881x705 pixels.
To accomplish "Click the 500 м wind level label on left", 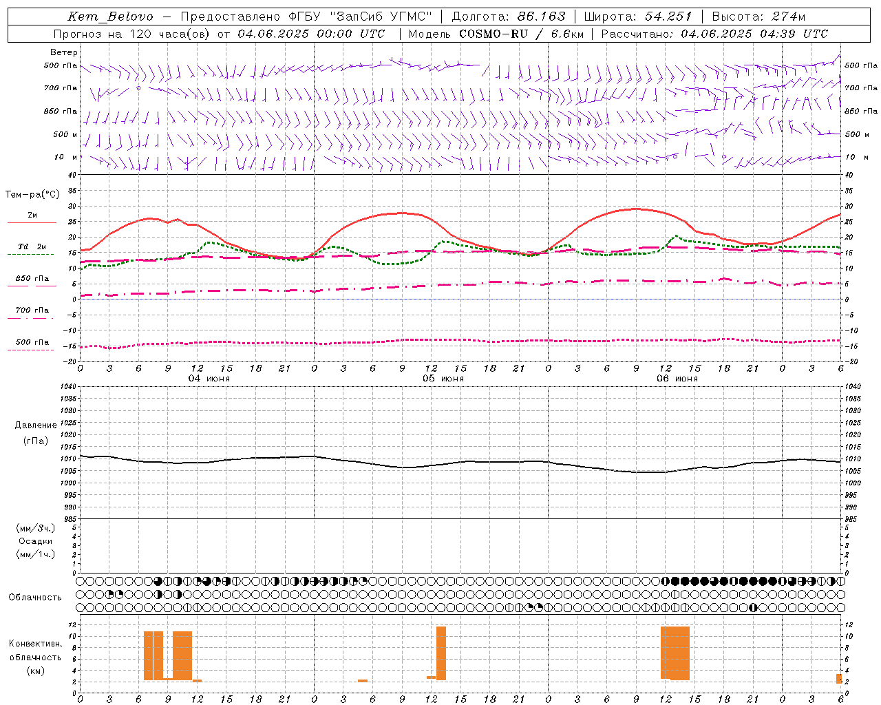I will [65, 134].
